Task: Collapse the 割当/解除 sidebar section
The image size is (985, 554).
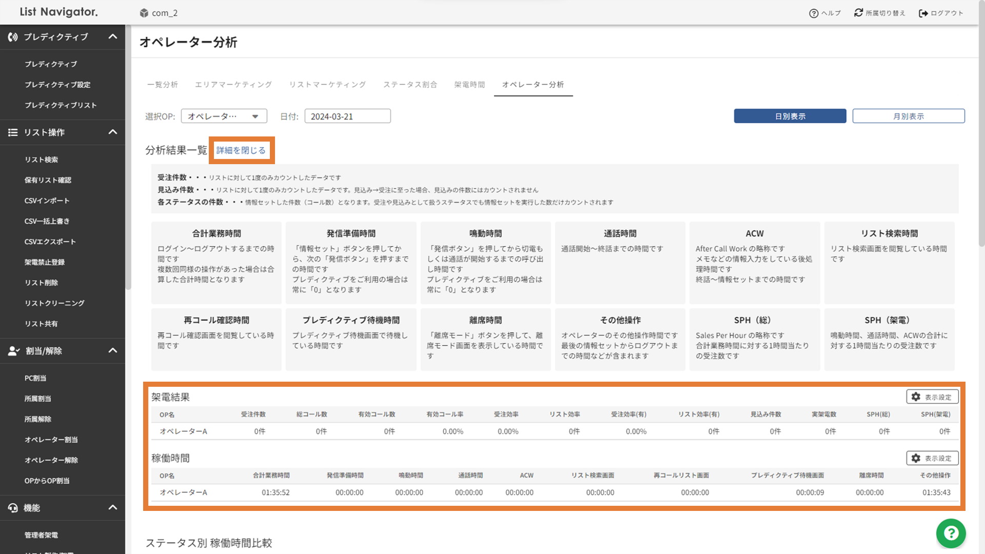Action: [113, 351]
